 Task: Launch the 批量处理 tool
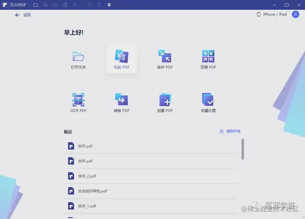pos(208,103)
